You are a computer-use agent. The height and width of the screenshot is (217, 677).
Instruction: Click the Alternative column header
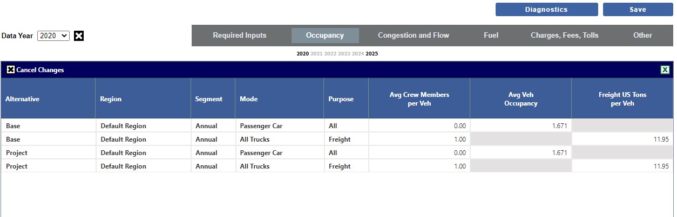(48, 99)
